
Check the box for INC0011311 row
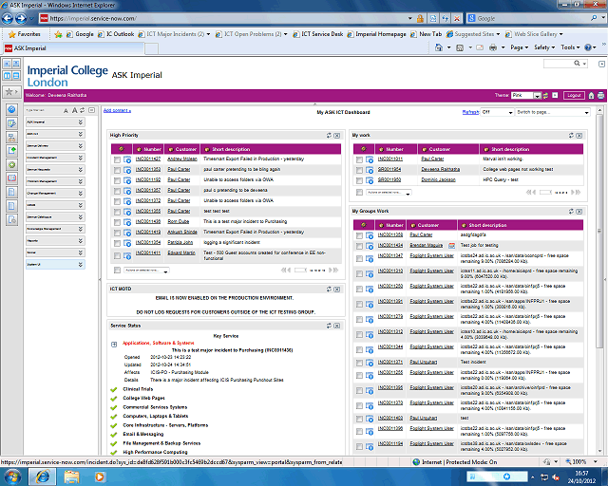[x=359, y=159]
